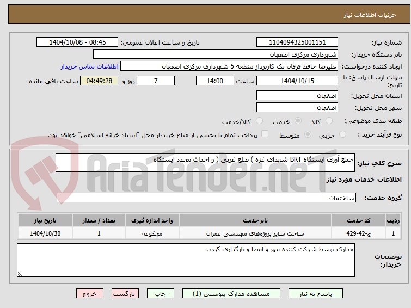
Task: Click the خروج exit button
Action: (x=90, y=294)
